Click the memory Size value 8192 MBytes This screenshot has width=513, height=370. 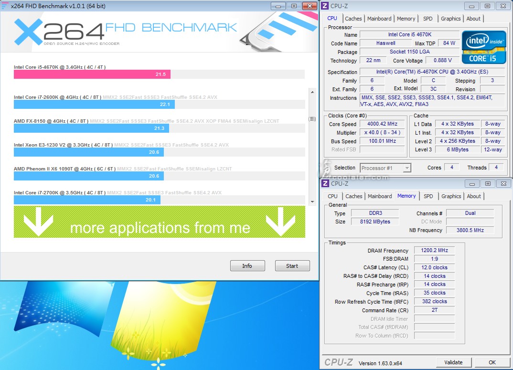(x=375, y=222)
